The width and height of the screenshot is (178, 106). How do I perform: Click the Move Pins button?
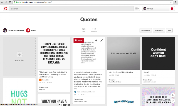point(145,31)
